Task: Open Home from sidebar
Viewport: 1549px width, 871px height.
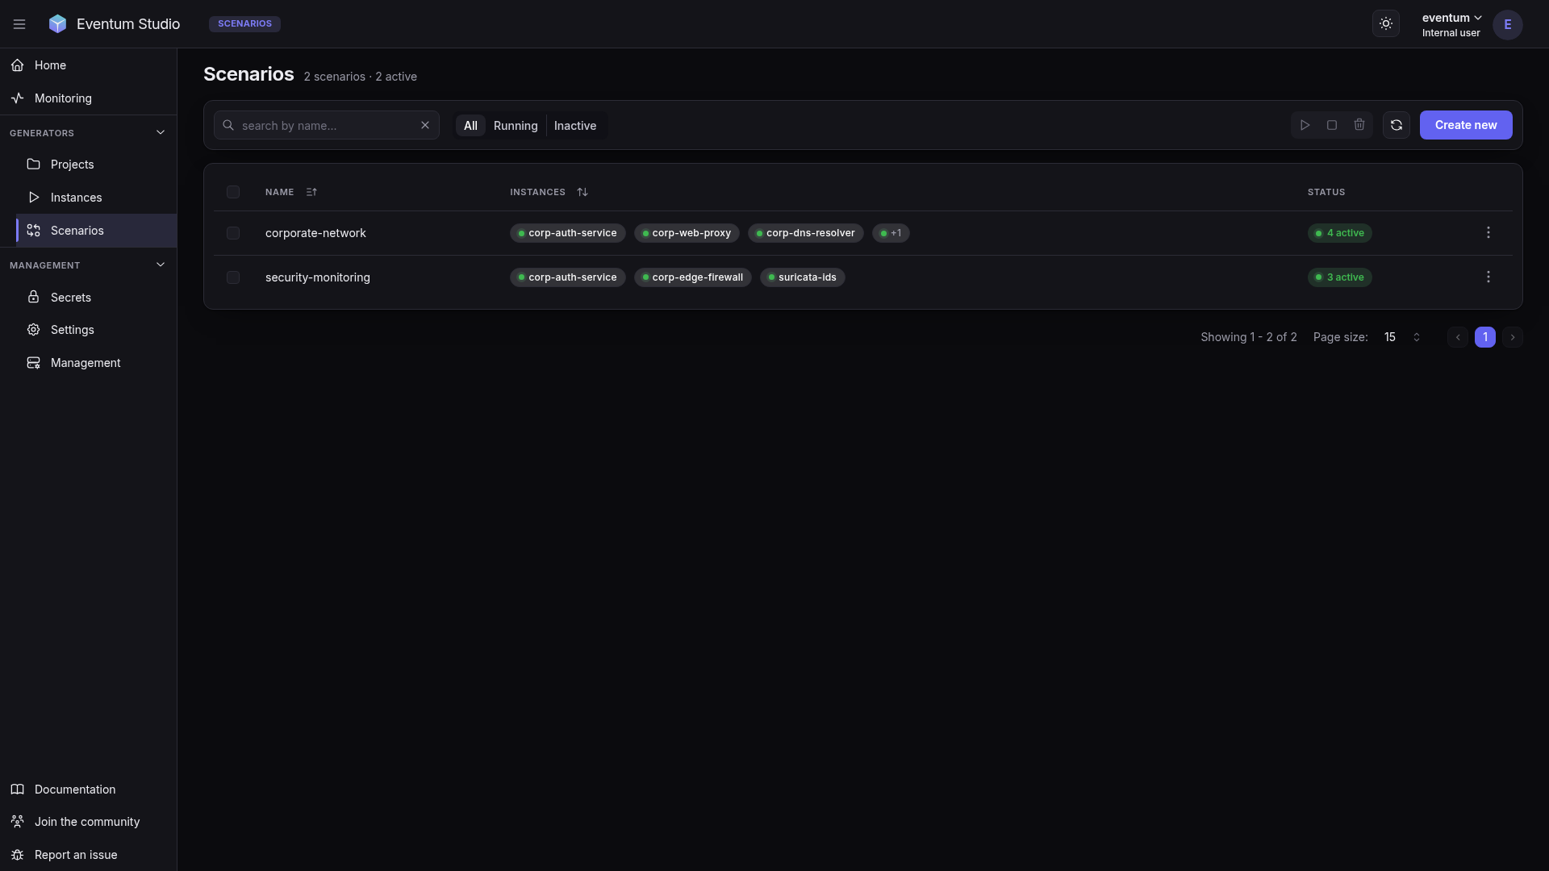Action: 88,65
